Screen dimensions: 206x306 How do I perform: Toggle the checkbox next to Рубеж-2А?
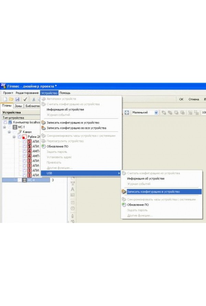tap(20, 136)
